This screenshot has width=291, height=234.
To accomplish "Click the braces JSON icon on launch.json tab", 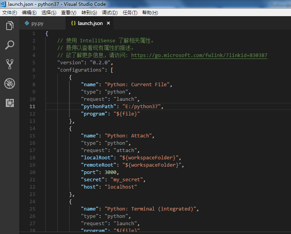I will point(73,23).
